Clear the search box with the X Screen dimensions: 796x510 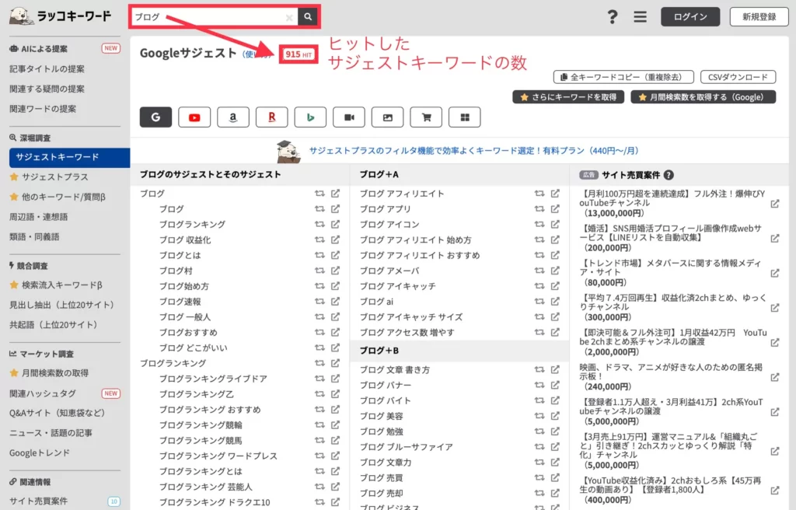pos(289,17)
